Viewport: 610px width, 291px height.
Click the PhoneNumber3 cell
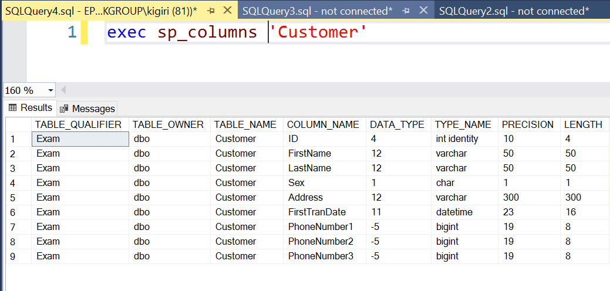coord(325,256)
